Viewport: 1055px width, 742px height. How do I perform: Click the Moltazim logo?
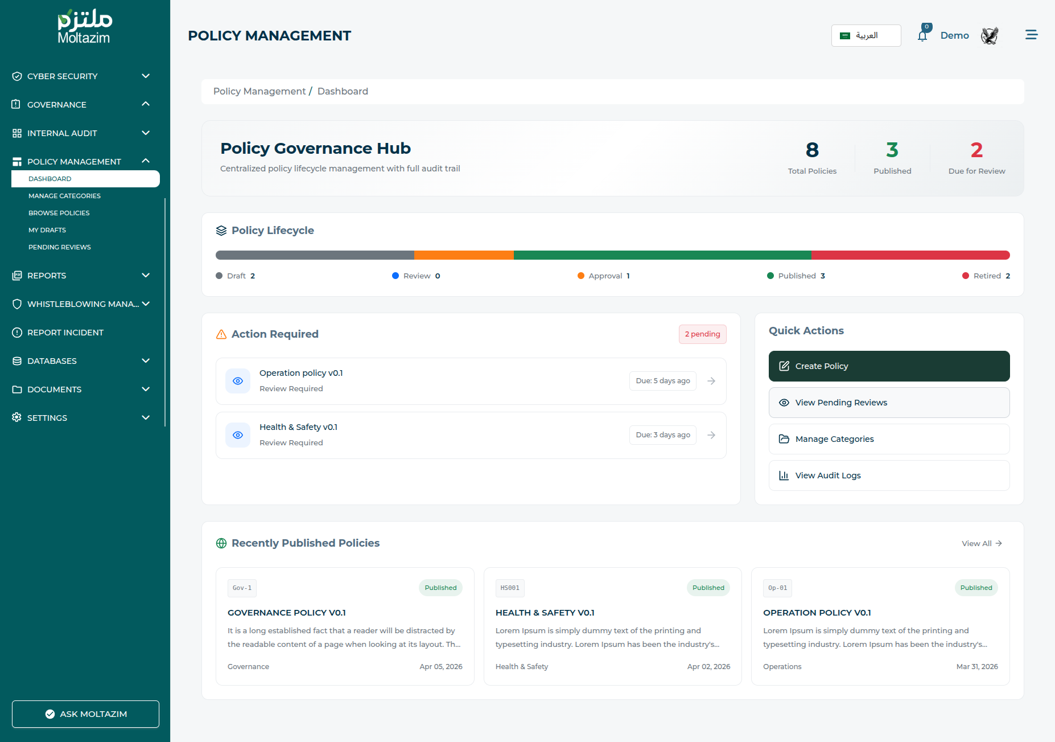[x=84, y=27]
